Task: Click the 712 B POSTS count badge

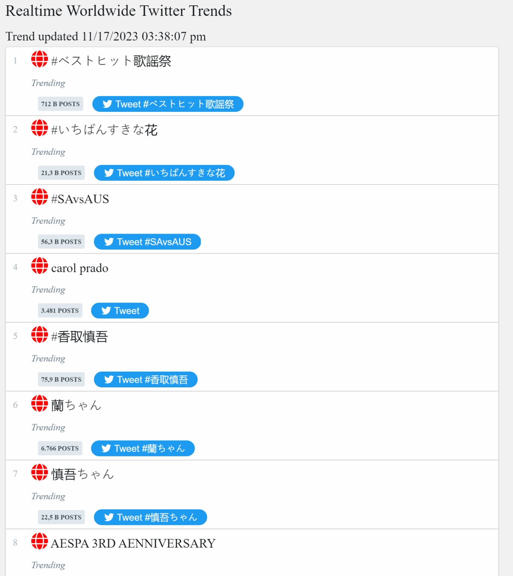Action: [x=60, y=104]
